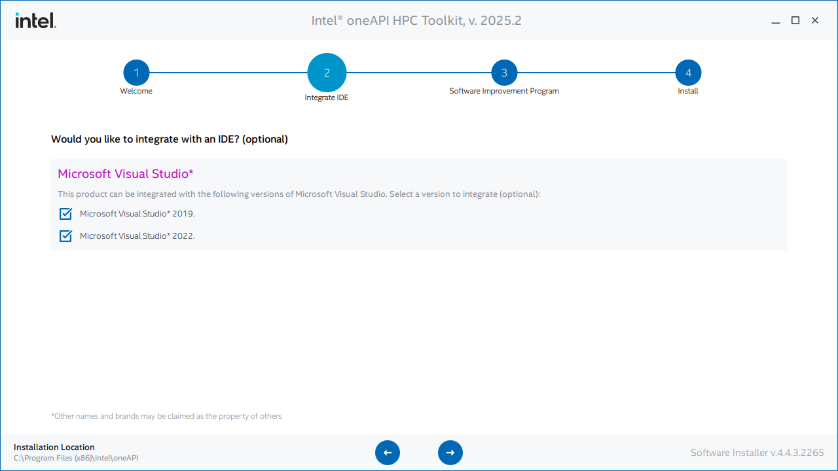
Task: Uncheck Microsoft Visual Studio 2022 integration
Action: pos(65,236)
